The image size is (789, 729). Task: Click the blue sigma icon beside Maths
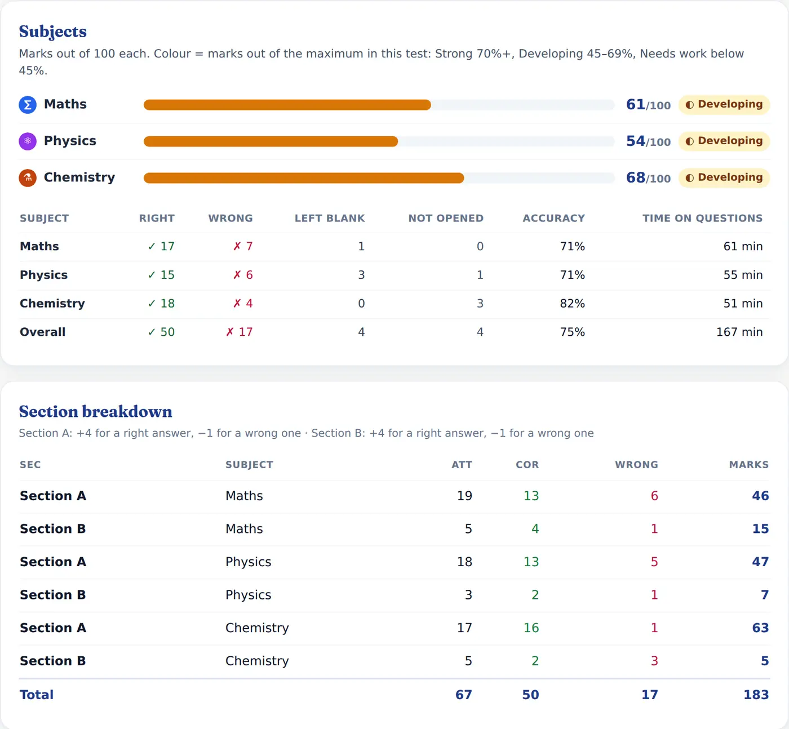[x=28, y=105]
